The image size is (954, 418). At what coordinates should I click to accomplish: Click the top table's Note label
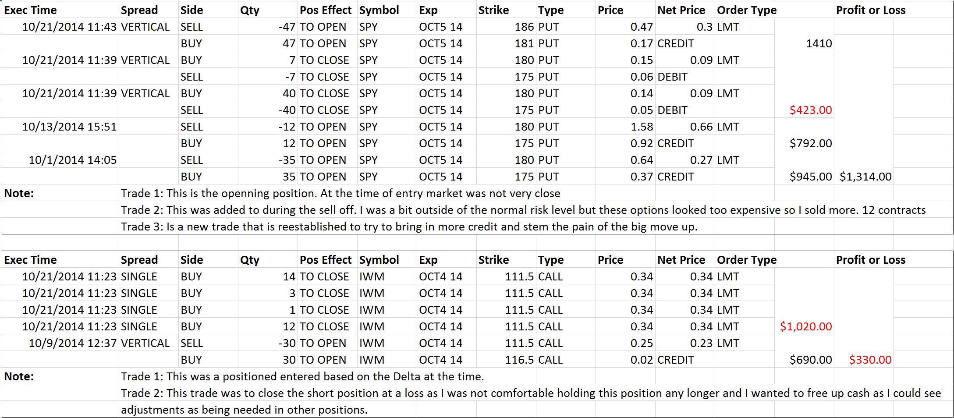19,193
